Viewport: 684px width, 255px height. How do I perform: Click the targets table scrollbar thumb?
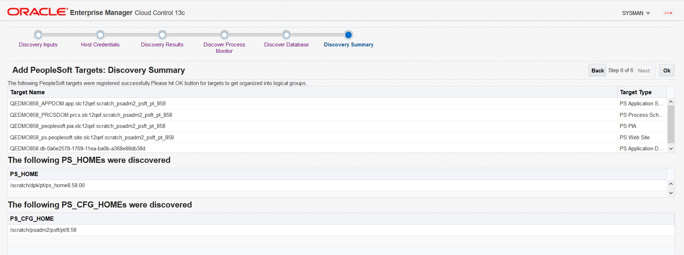(x=671, y=124)
